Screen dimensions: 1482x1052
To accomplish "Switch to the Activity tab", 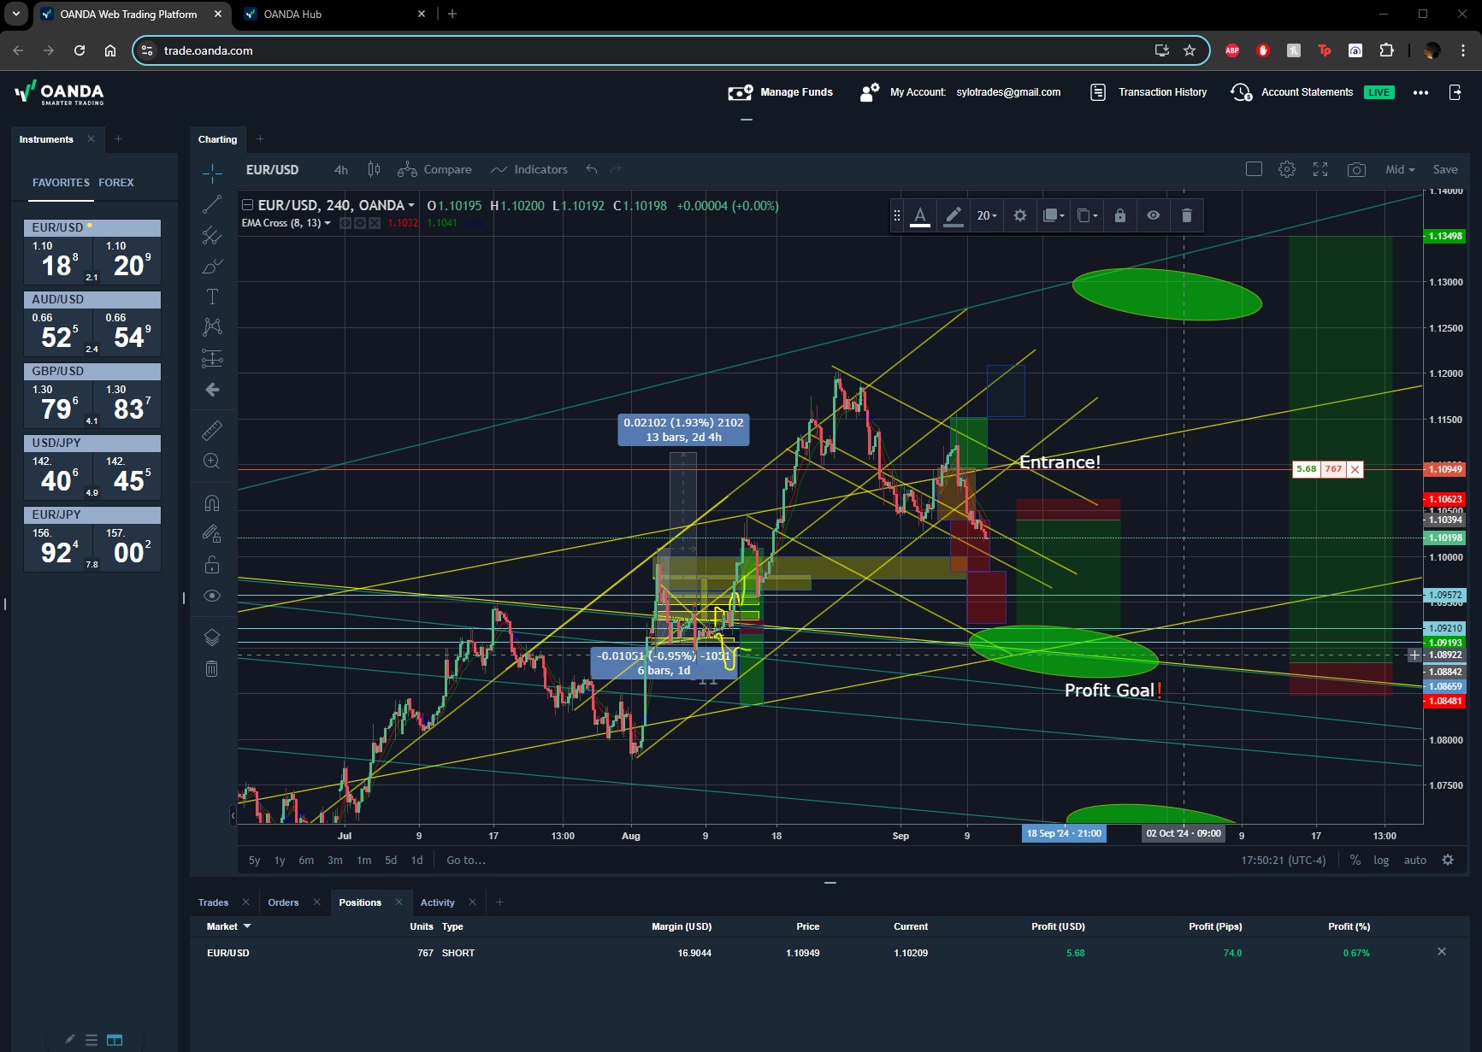I will tap(438, 902).
